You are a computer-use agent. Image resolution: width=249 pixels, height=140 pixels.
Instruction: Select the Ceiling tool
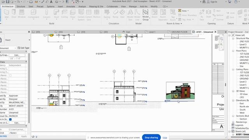pos(64,14)
